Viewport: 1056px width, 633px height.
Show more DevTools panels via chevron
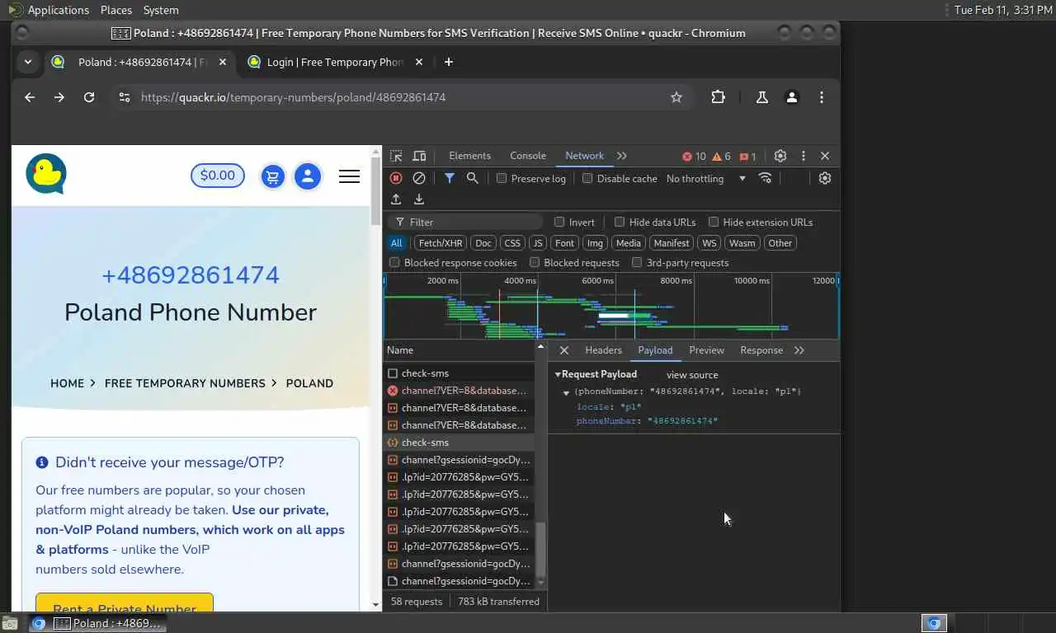622,156
